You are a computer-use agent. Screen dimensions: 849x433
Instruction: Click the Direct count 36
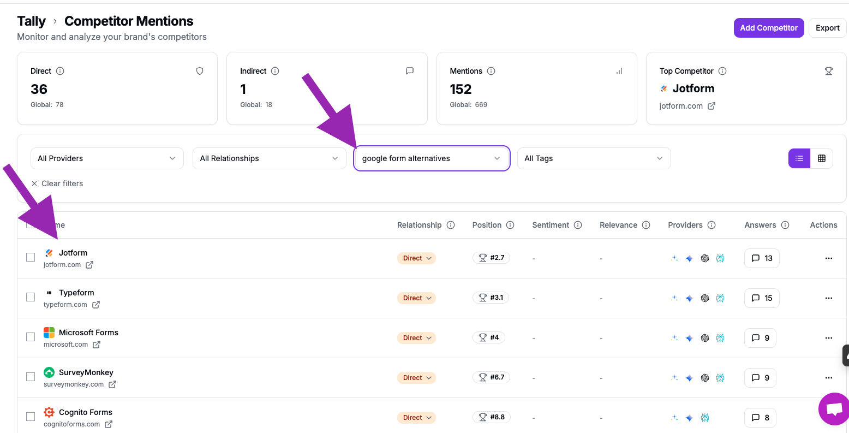tap(39, 89)
